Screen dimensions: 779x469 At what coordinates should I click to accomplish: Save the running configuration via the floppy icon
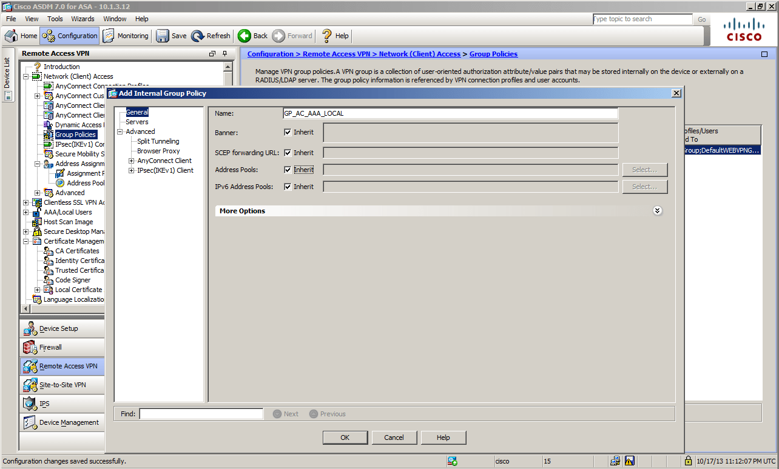(163, 36)
